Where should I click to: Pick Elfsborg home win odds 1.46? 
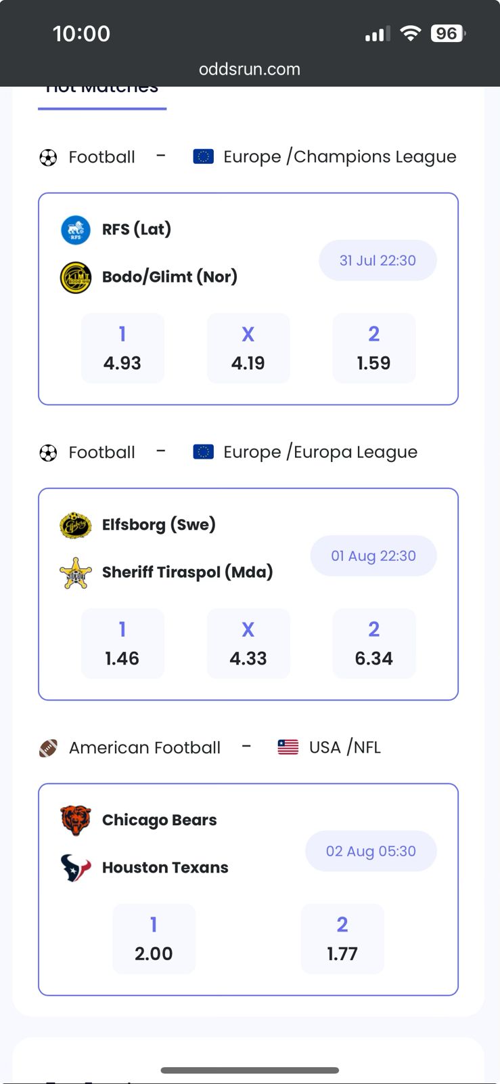pos(122,644)
